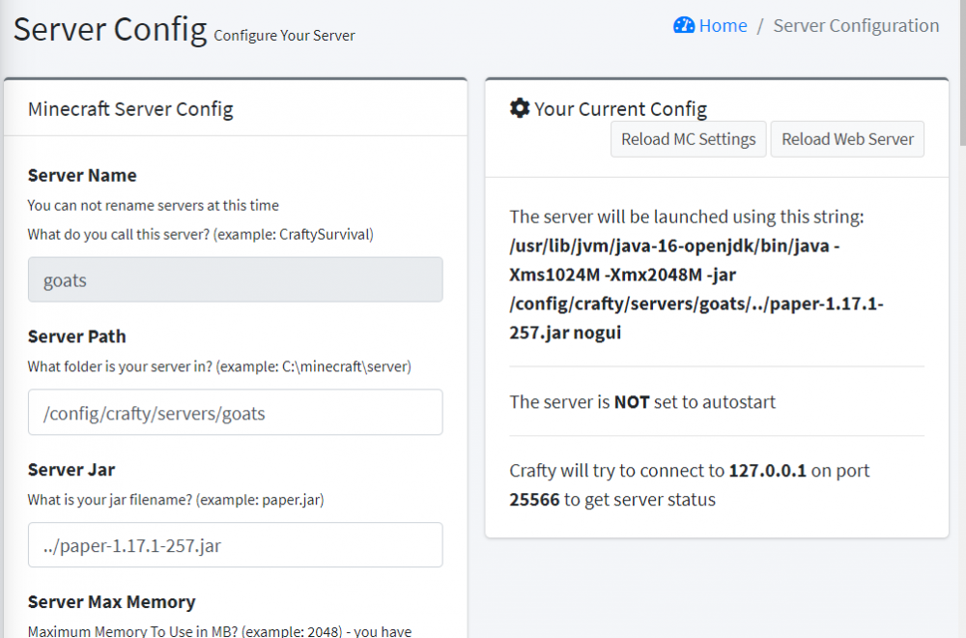Click the Your Current Config heading text
The width and height of the screenshot is (966, 638).
620,109
